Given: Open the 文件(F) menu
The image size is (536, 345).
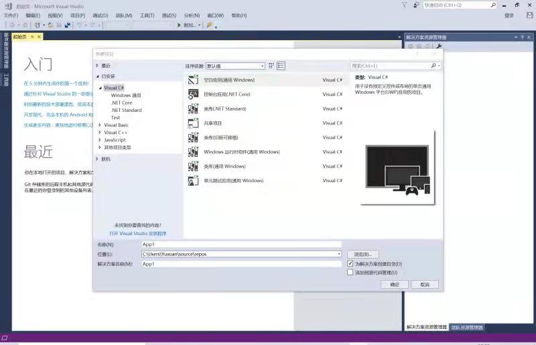Looking at the screenshot, I should coord(11,15).
